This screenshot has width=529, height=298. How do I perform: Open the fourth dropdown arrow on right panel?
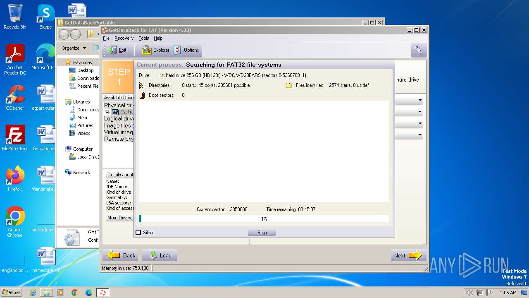point(420,135)
